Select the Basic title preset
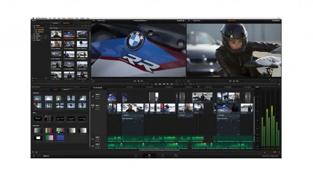Screen dimensions: 313x176 click(38, 119)
